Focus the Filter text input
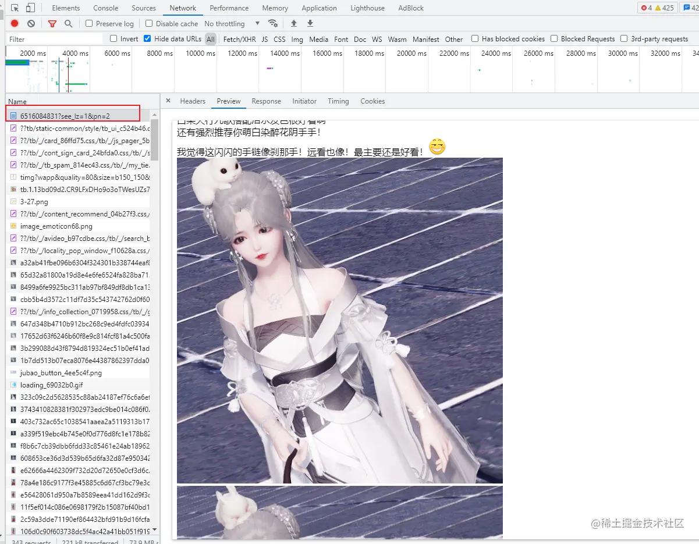 point(55,39)
